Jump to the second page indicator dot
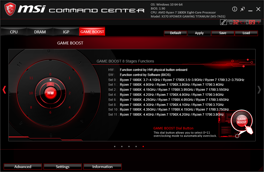The width and height of the screenshot is (264, 172). (122, 147)
